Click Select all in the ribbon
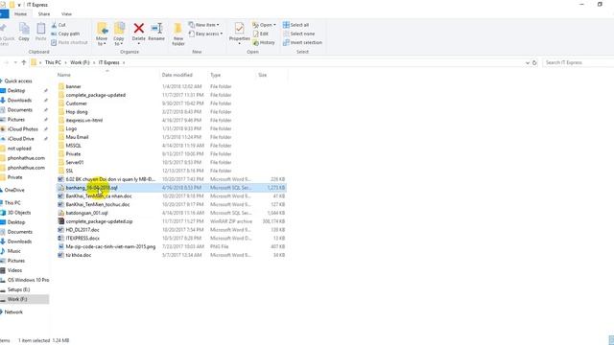614x345 pixels. click(x=296, y=25)
